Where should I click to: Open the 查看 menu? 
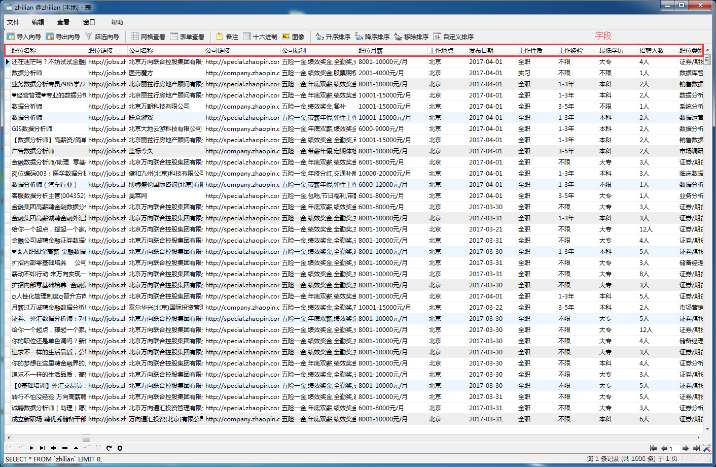(x=63, y=22)
